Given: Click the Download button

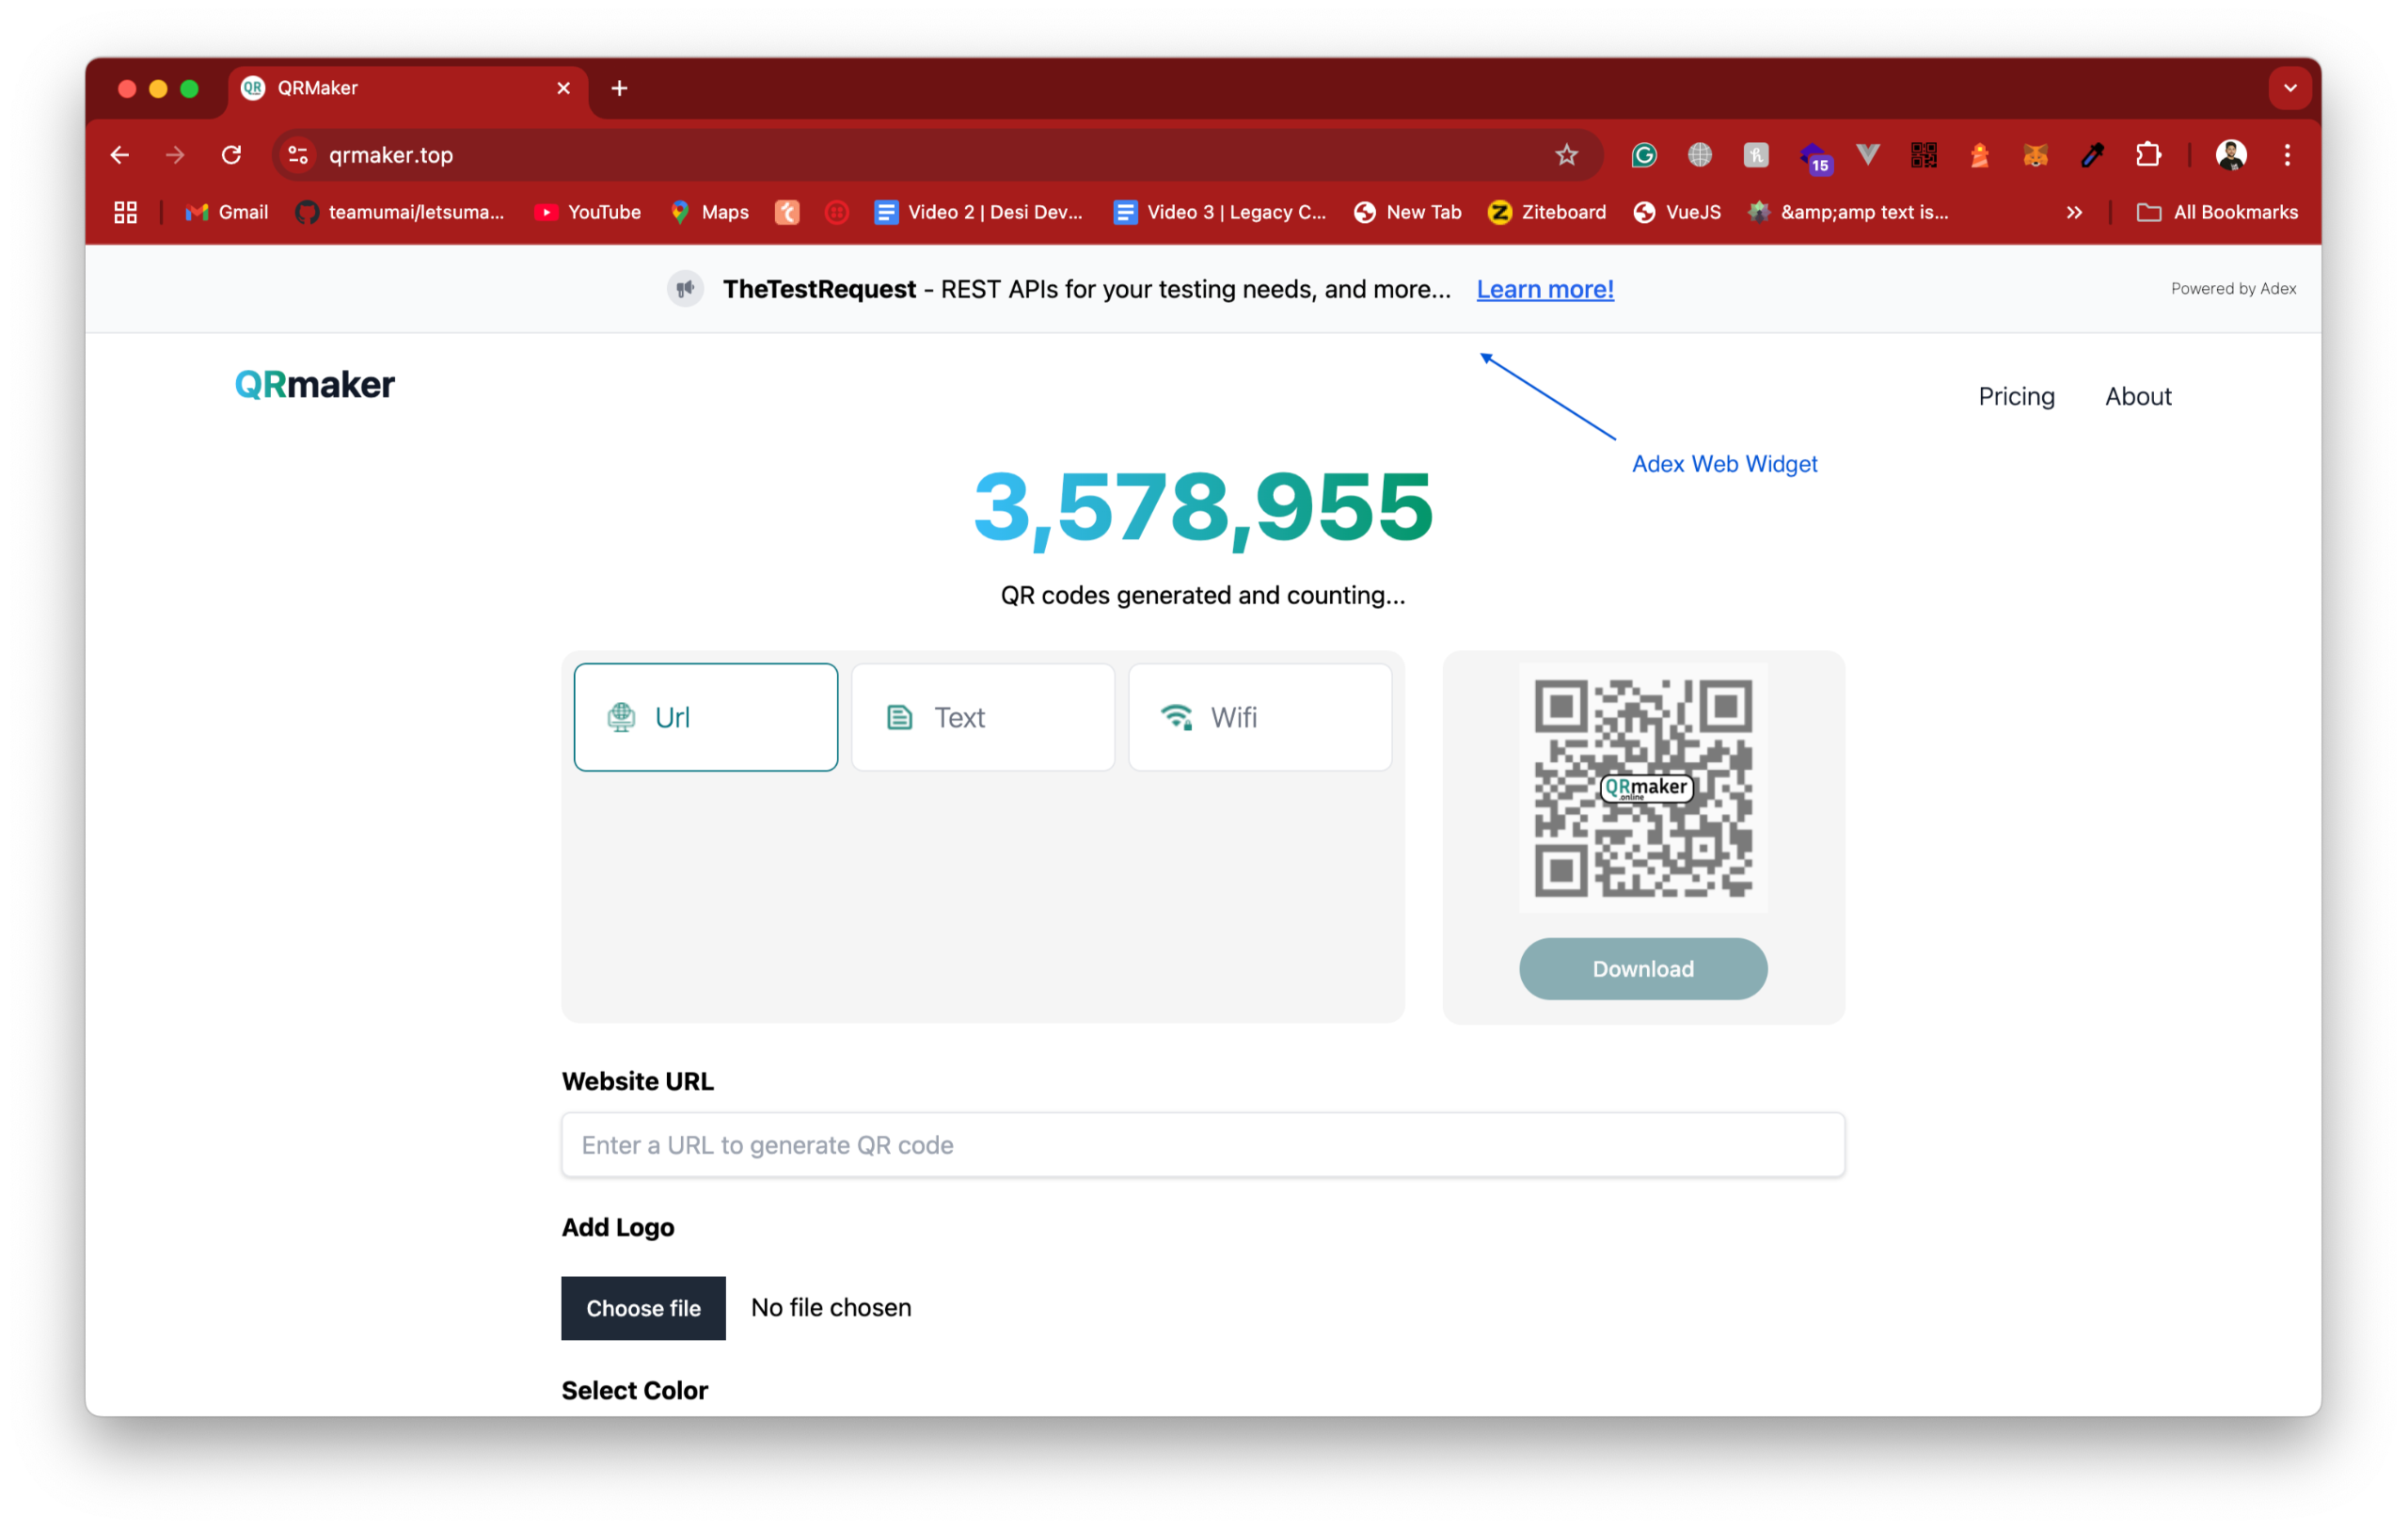Looking at the screenshot, I should [x=1642, y=967].
